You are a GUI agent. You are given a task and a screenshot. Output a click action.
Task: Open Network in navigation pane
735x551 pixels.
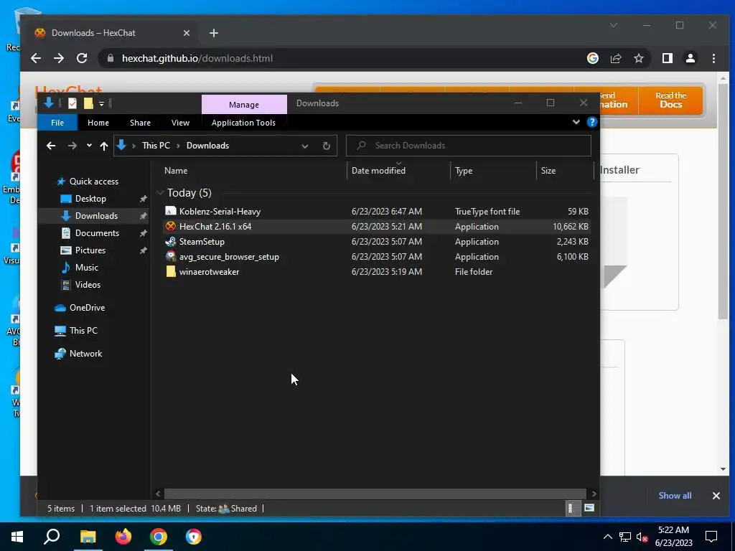(x=86, y=354)
